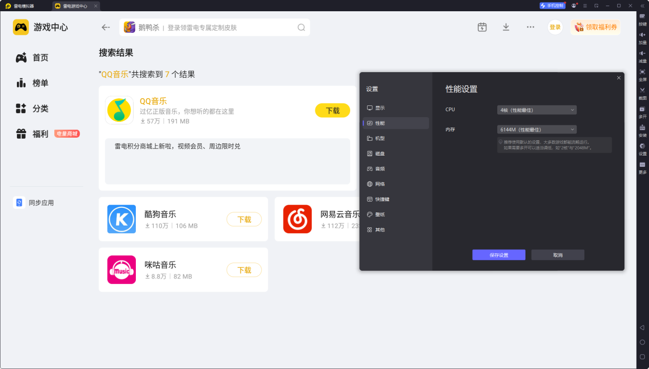
Task: Open the 多开 multi-instance icon
Action: click(642, 109)
